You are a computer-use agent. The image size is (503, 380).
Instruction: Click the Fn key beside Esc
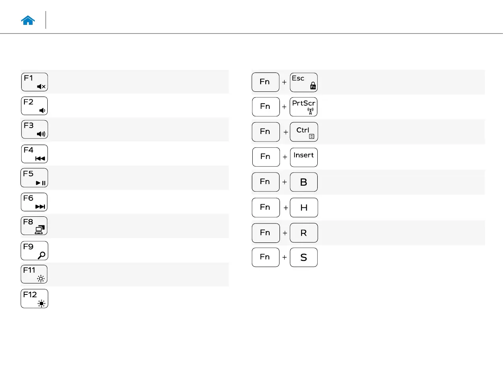point(266,82)
